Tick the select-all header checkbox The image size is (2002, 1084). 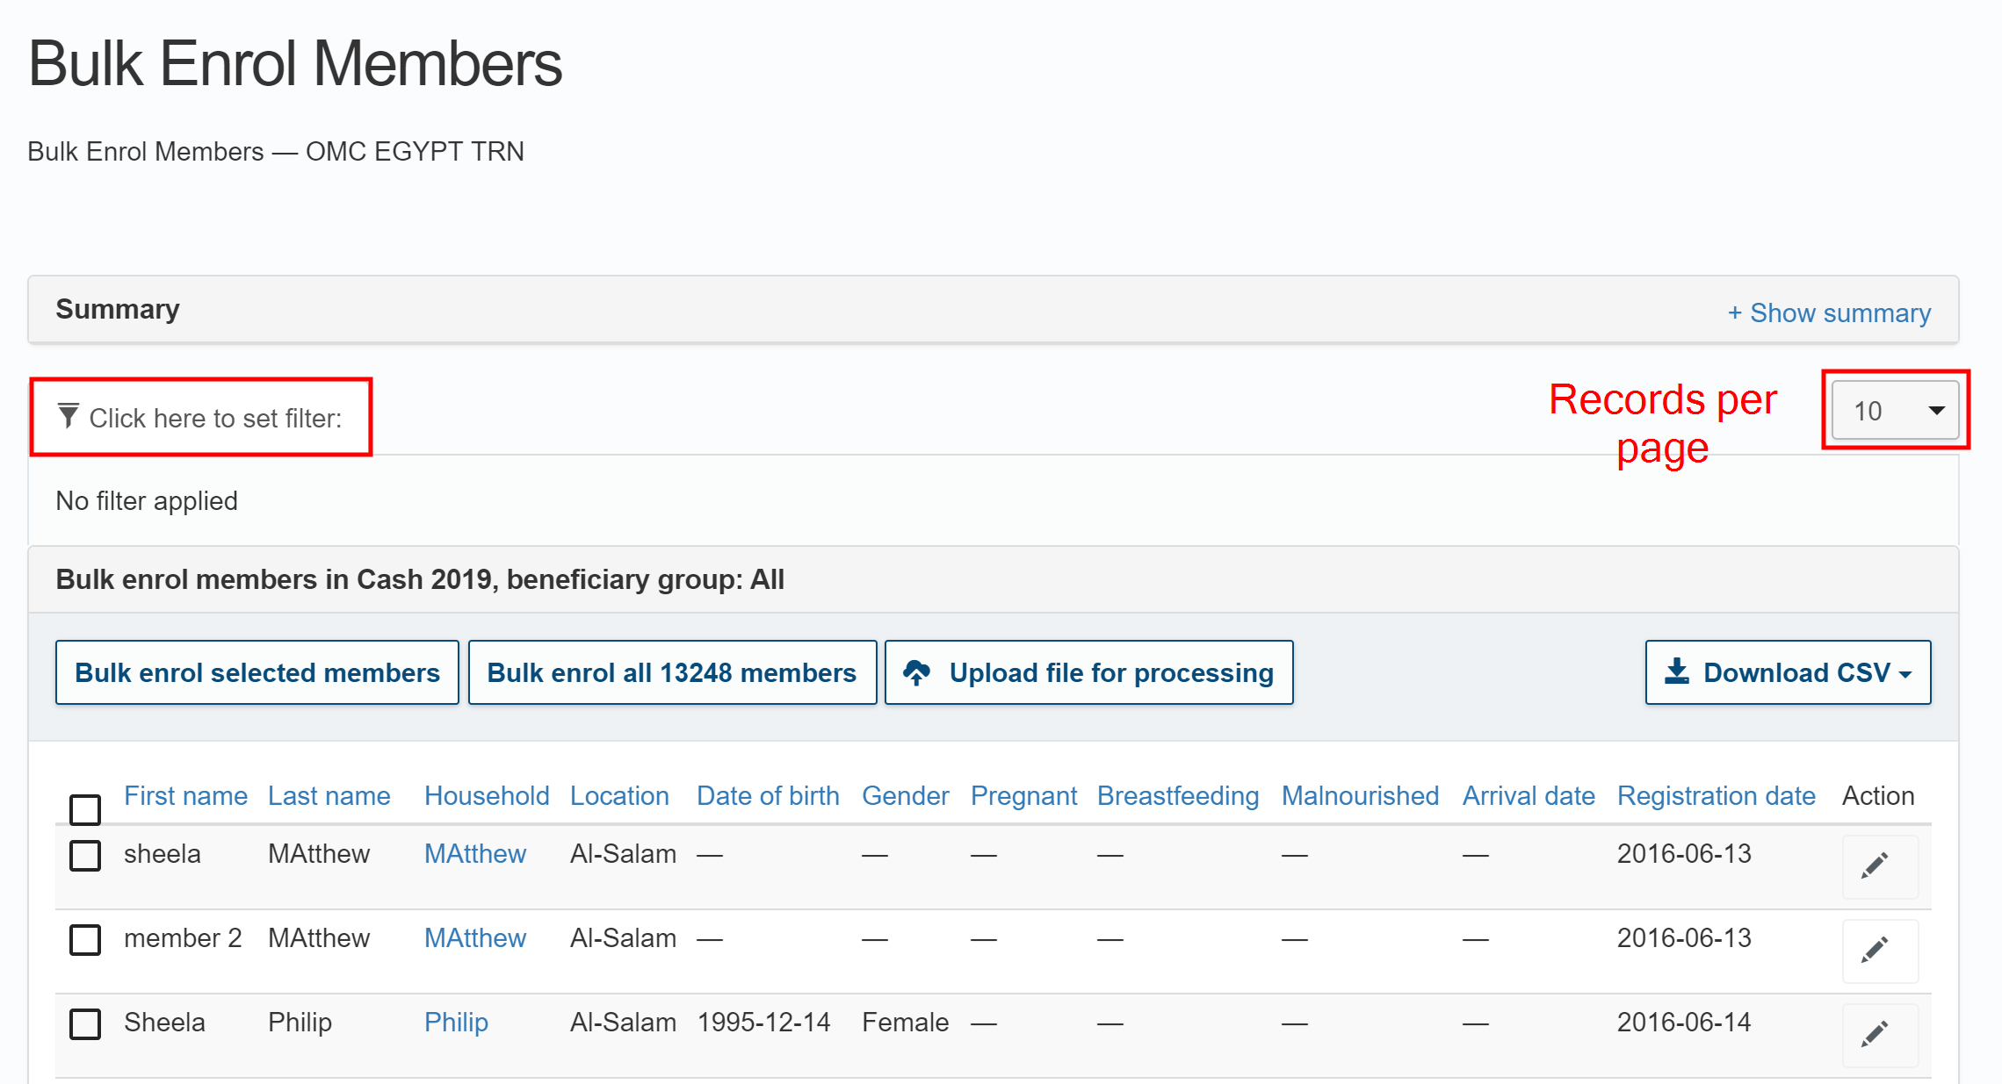85,809
